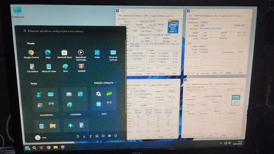Viewport: 274px width, 154px height.
Task: Open File Explorer icon in bottom category
Action: coord(53,126)
